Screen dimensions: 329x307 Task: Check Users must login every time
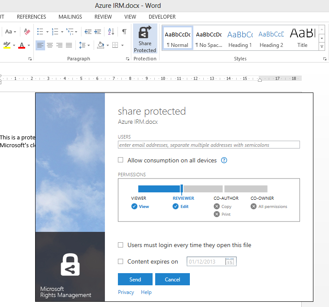(x=121, y=245)
